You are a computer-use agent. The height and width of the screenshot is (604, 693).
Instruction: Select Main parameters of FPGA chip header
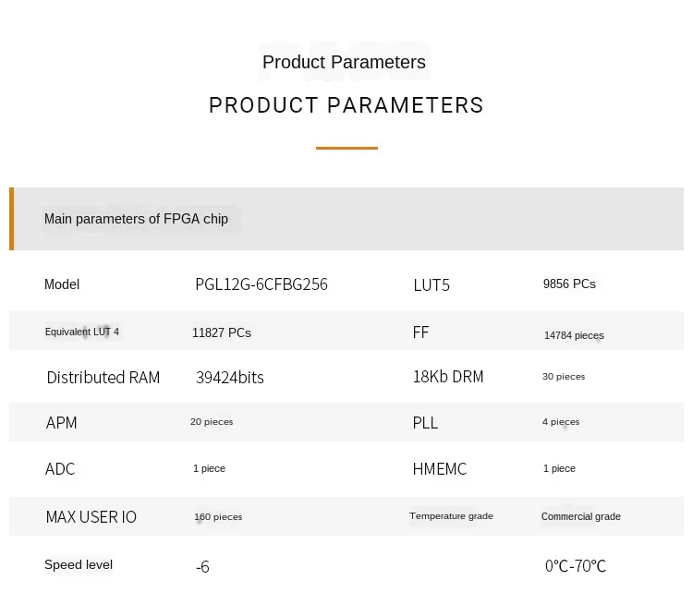pos(136,219)
